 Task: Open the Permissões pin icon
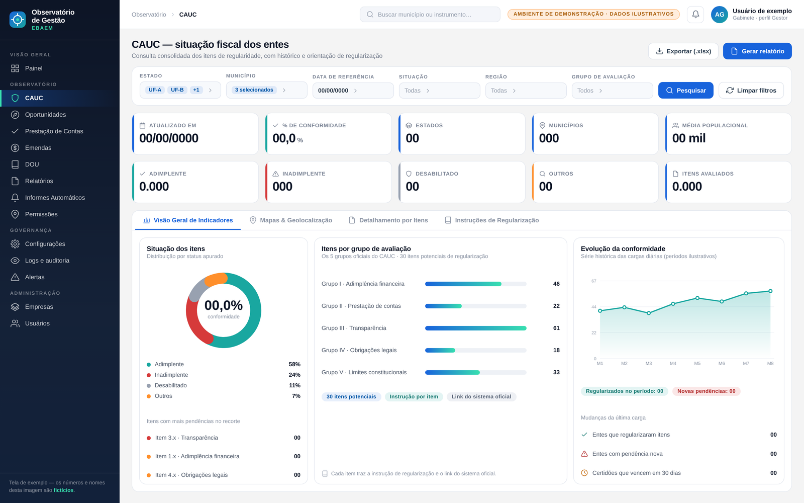click(x=15, y=214)
